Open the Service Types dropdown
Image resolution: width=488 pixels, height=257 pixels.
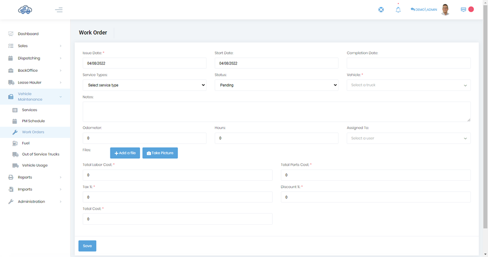click(x=145, y=85)
